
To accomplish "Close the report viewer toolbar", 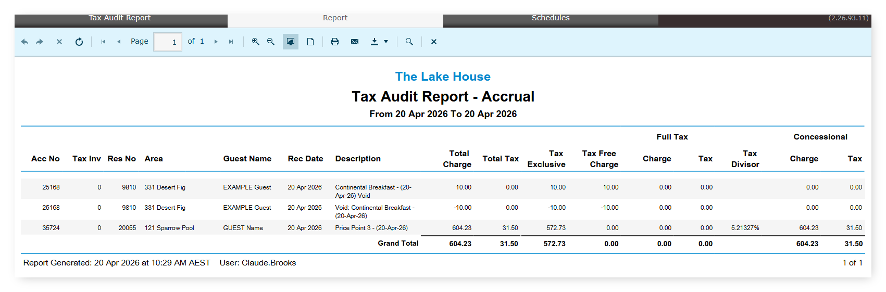I will tap(434, 42).
